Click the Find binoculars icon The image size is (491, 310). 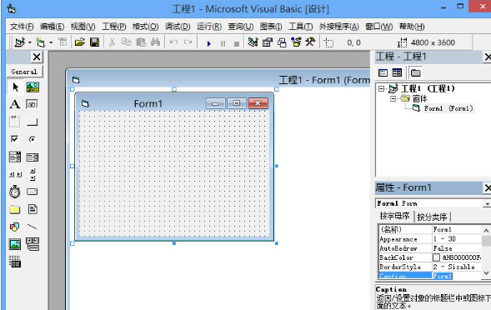pos(155,42)
